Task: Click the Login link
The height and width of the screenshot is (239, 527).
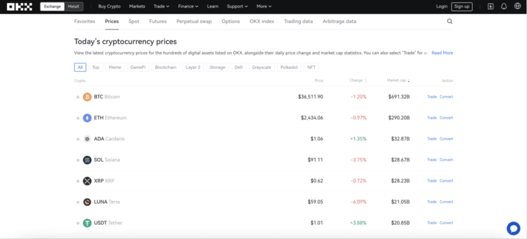Action: pos(442,6)
